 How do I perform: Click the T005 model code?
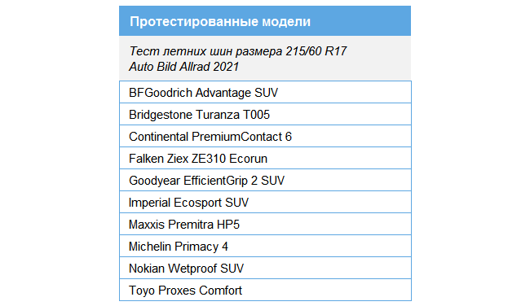[x=256, y=115]
